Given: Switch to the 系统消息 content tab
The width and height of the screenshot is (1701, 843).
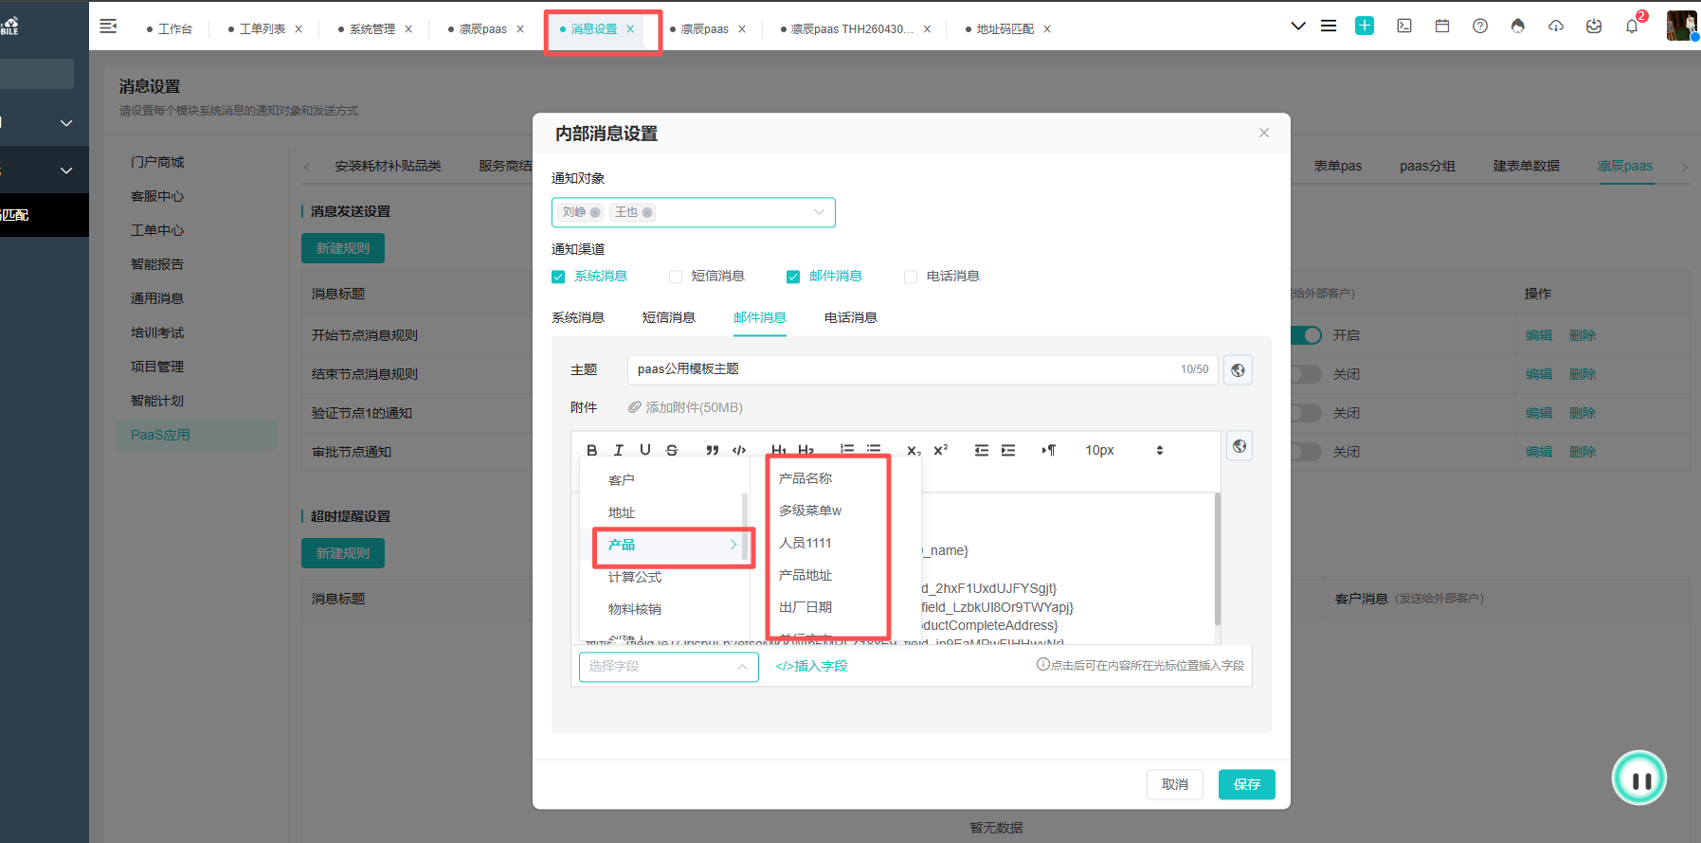Looking at the screenshot, I should click(578, 317).
